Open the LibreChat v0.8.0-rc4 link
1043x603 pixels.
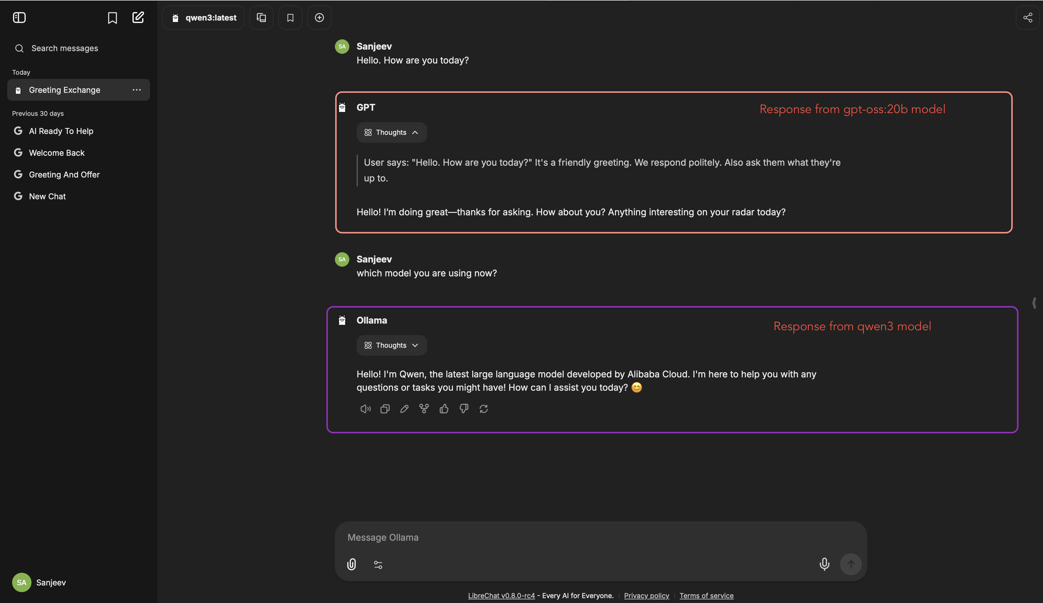(x=501, y=595)
